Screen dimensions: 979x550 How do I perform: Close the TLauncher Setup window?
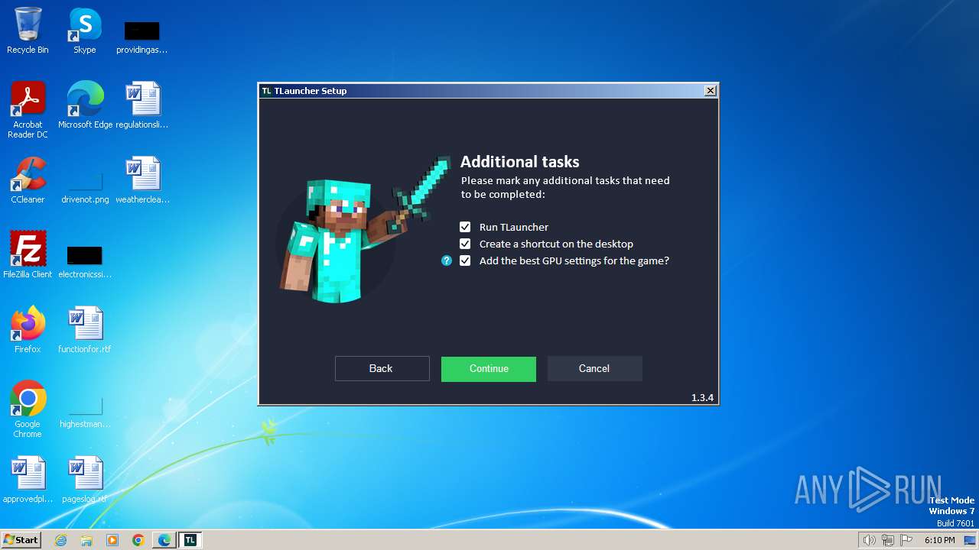coord(711,90)
